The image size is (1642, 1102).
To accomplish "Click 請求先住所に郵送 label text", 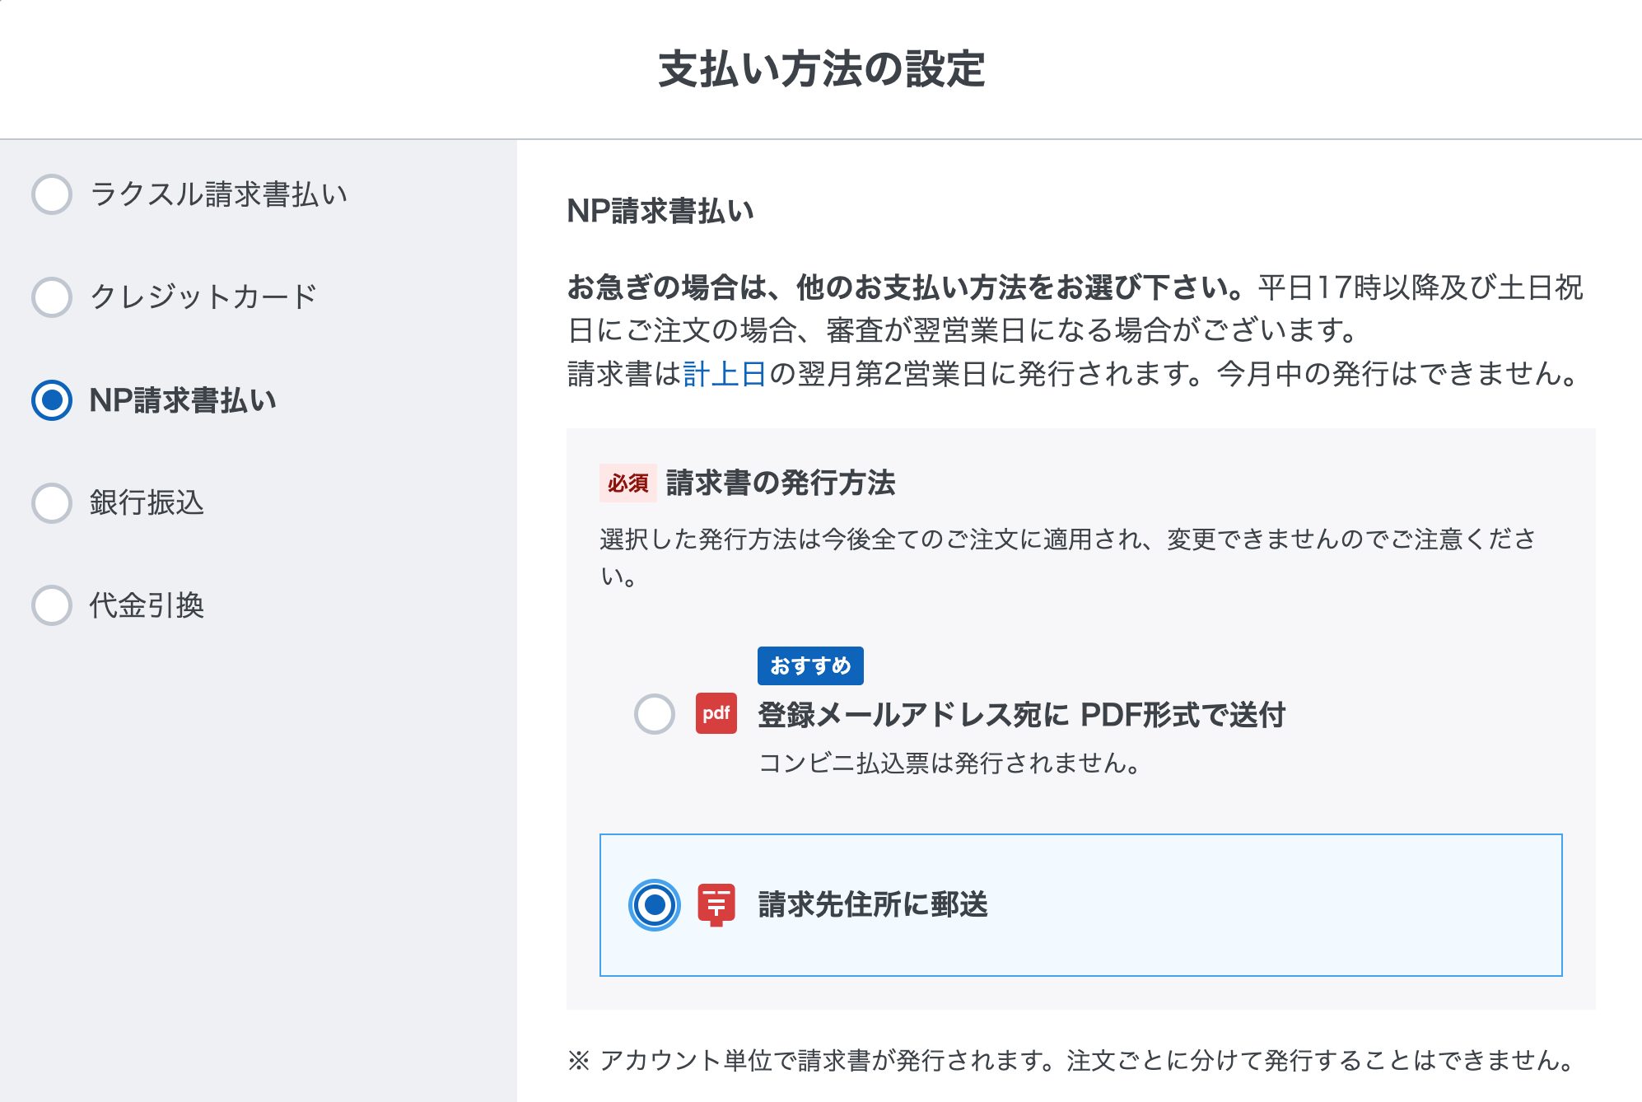I will click(x=873, y=904).
